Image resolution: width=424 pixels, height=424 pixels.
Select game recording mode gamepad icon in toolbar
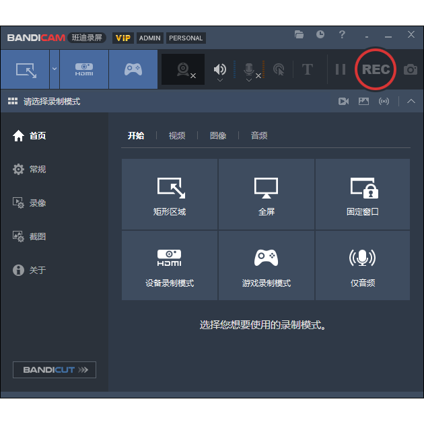133,69
